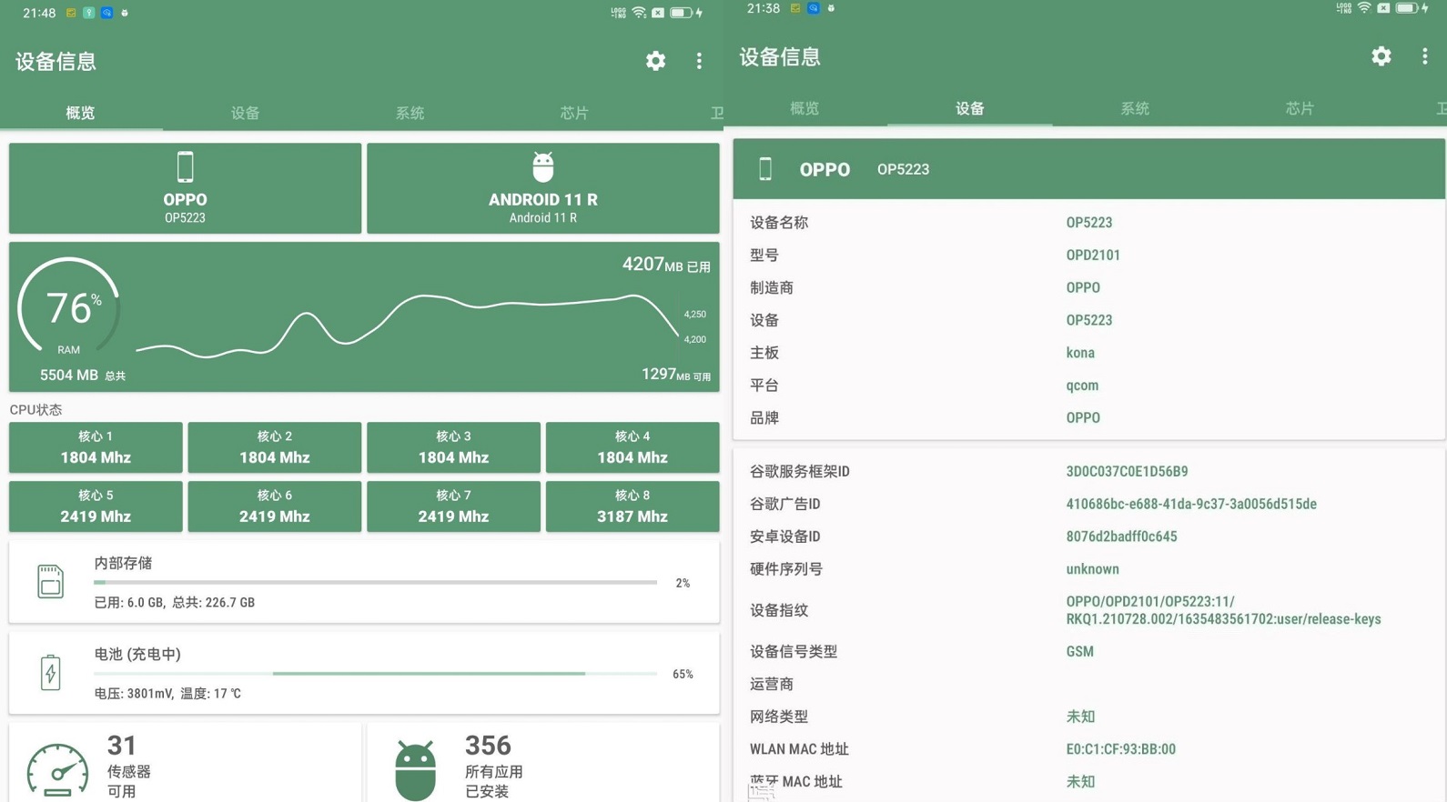The image size is (1447, 802).
Task: Open settings gear in left screen
Action: [655, 61]
